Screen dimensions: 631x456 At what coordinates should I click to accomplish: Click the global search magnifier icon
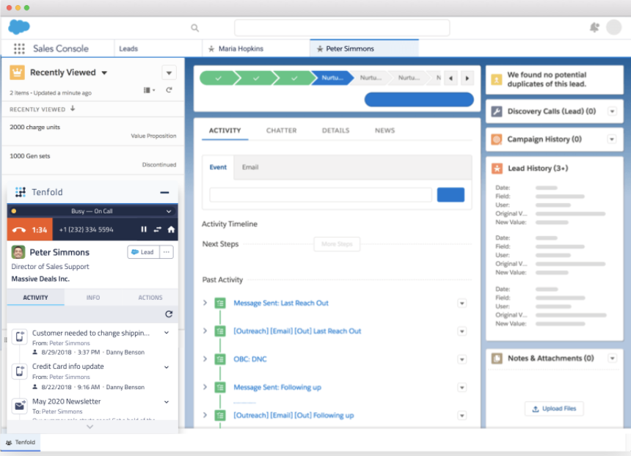pos(194,28)
